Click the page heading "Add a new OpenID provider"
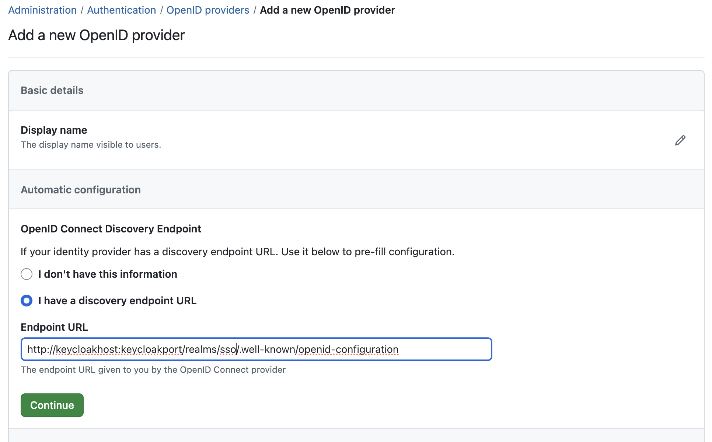Screen dimensions: 712x442 tap(96, 35)
